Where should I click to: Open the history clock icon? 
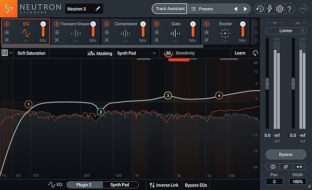(x=260, y=9)
